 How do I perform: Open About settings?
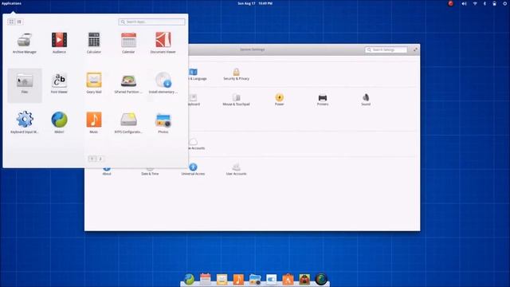tap(107, 171)
